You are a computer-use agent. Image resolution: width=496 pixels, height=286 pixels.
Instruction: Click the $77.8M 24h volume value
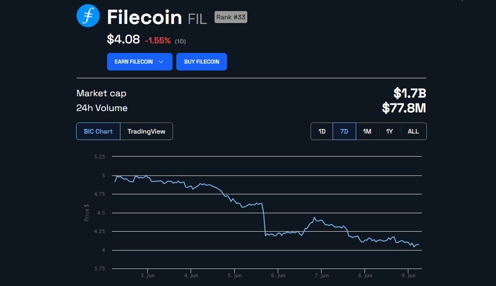[x=404, y=108]
